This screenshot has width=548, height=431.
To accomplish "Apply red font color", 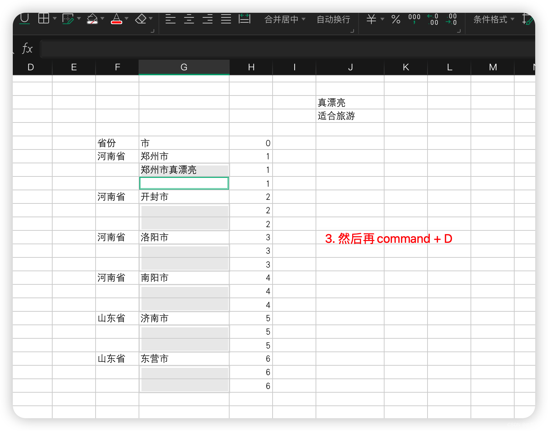I will pyautogui.click(x=117, y=18).
